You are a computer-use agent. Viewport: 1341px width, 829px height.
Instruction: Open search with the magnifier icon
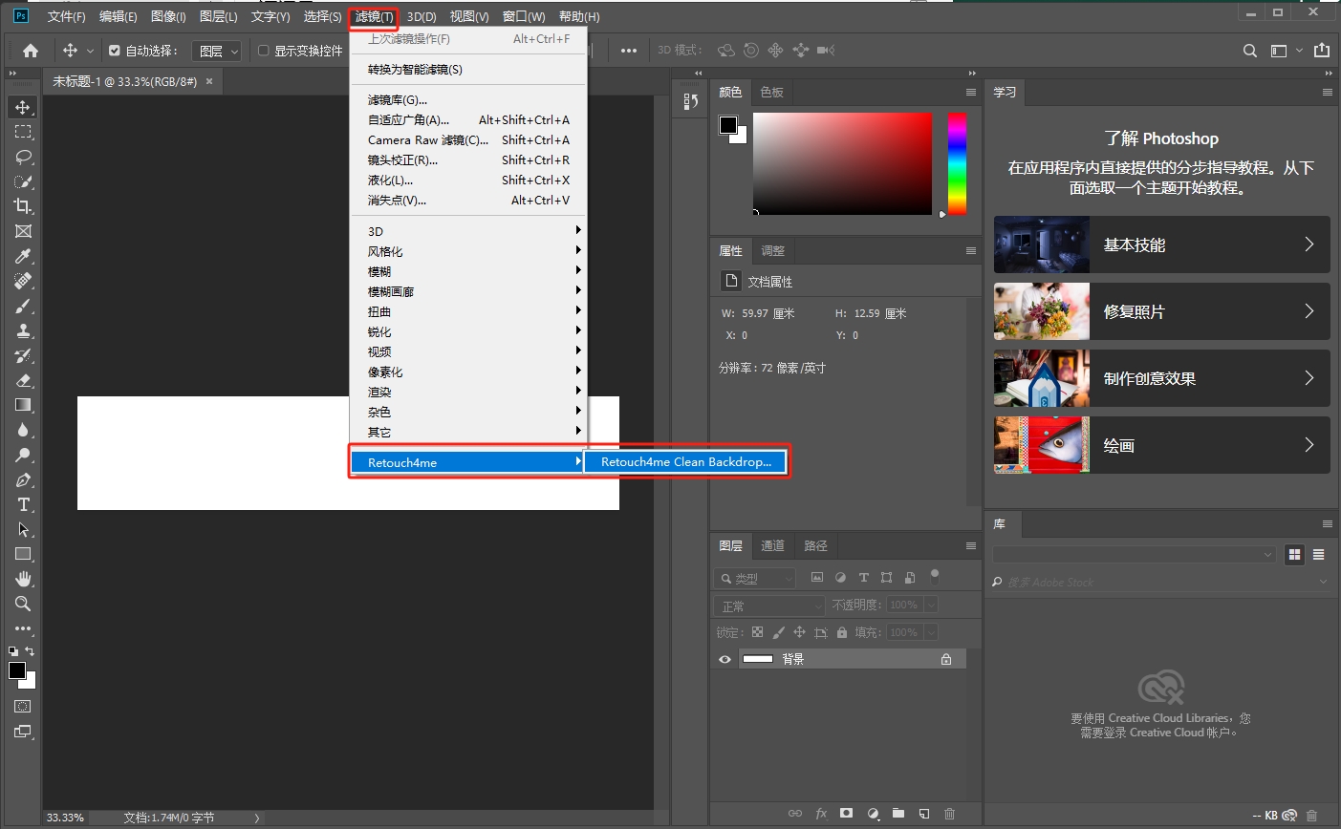pos(1249,50)
